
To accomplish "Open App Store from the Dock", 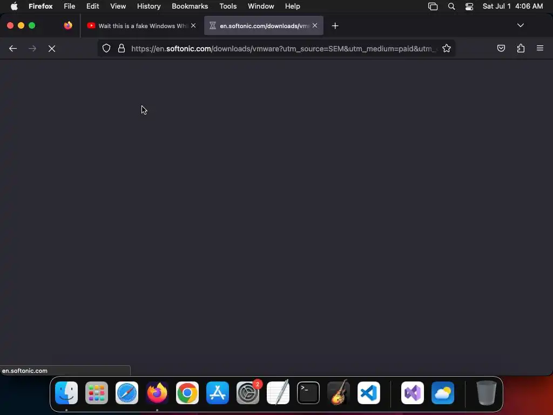I will [x=218, y=393].
